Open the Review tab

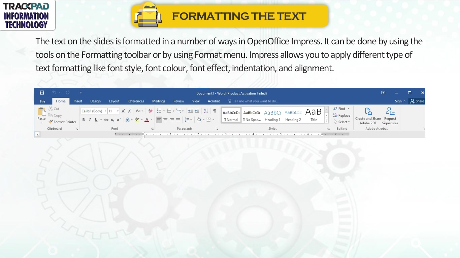pos(179,101)
